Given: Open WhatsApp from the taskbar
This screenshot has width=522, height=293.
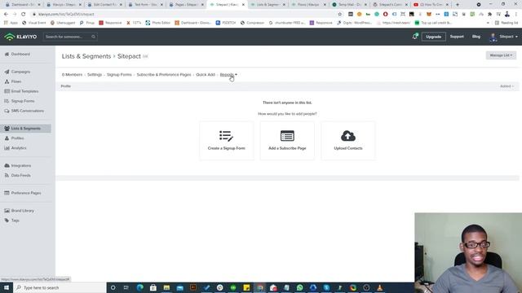Looking at the screenshot, I should coord(299,287).
